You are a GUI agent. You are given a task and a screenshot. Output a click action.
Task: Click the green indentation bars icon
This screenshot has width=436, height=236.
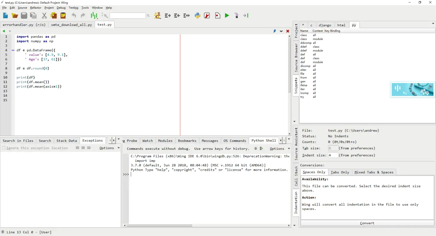[94, 16]
